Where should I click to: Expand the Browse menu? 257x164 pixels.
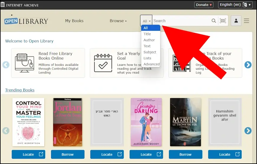pyautogui.click(x=118, y=21)
